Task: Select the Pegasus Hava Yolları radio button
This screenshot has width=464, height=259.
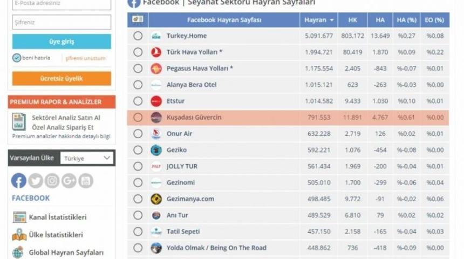Action: (x=138, y=69)
